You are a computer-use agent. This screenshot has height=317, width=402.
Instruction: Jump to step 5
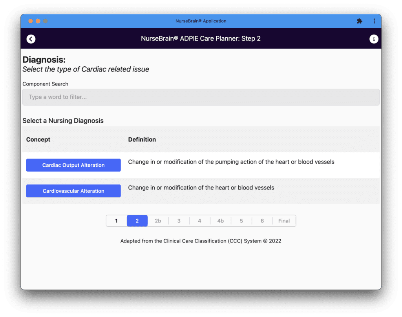241,221
